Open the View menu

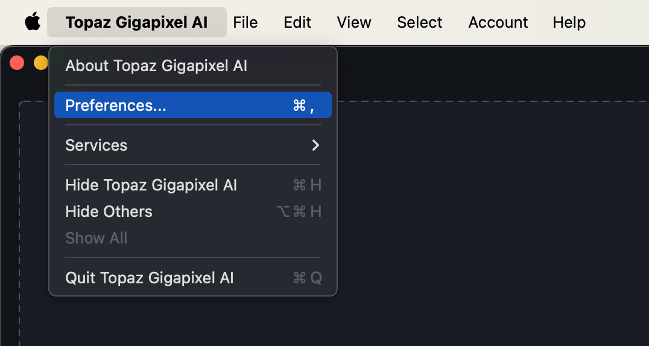(354, 22)
